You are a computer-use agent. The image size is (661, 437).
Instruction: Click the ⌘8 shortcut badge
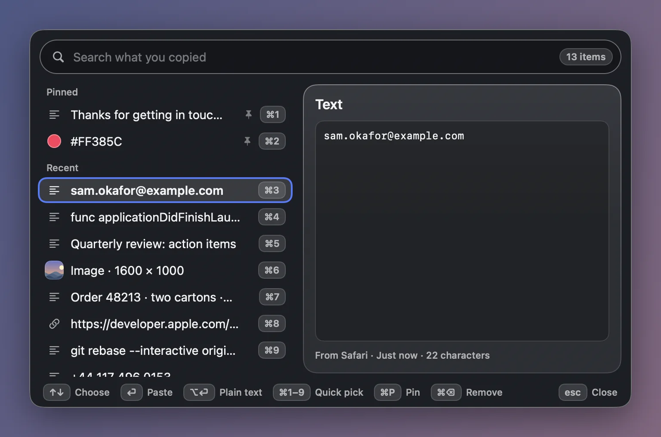(x=272, y=323)
